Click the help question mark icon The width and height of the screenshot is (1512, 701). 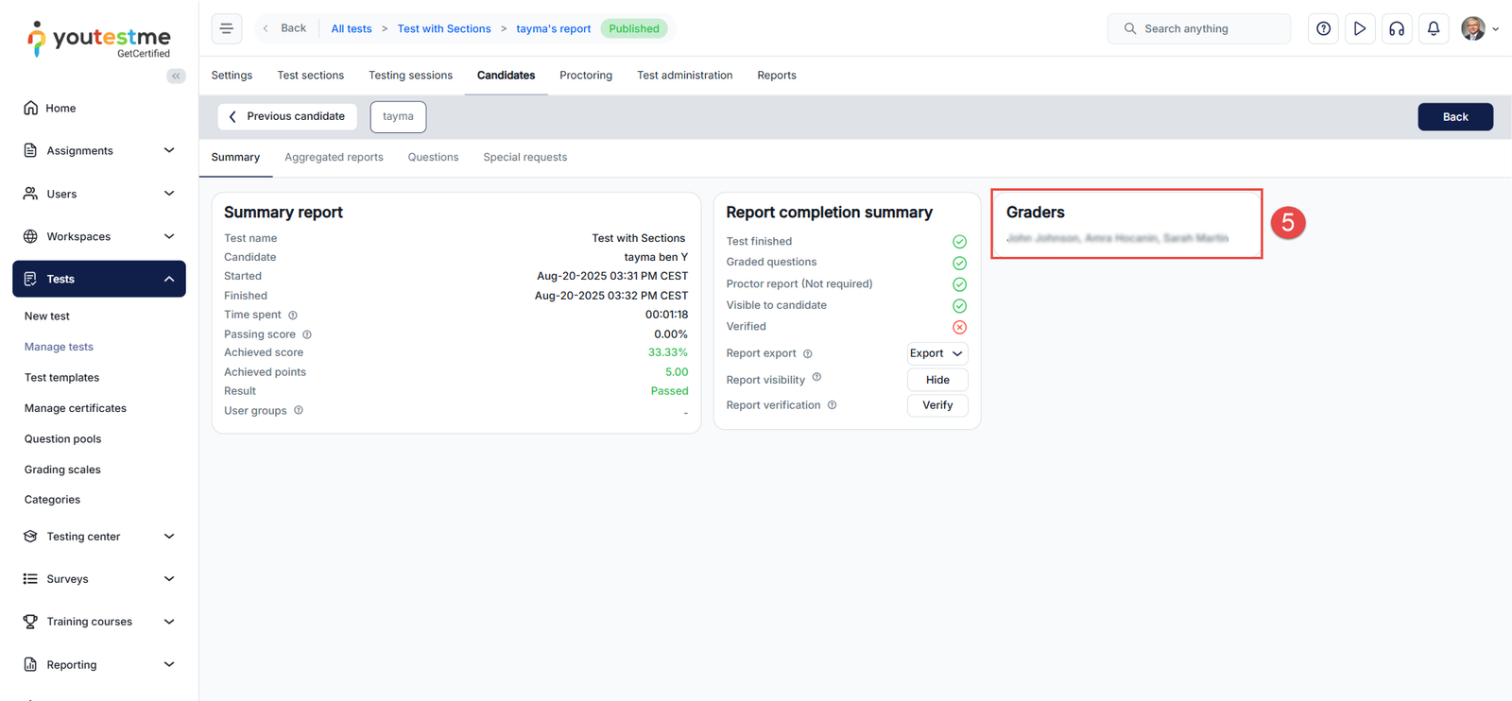pyautogui.click(x=1323, y=28)
